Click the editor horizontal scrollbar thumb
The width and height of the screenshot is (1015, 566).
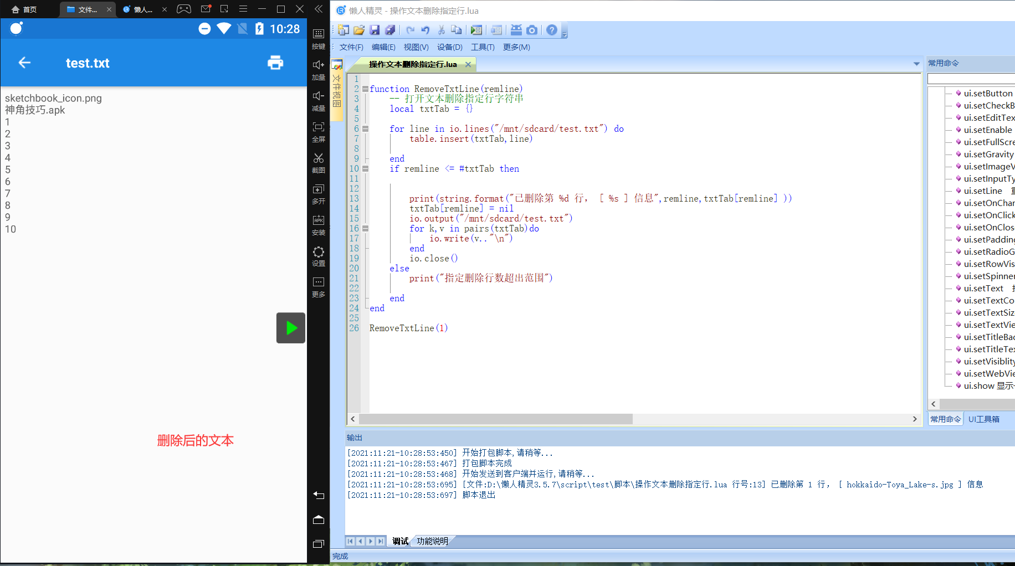496,419
